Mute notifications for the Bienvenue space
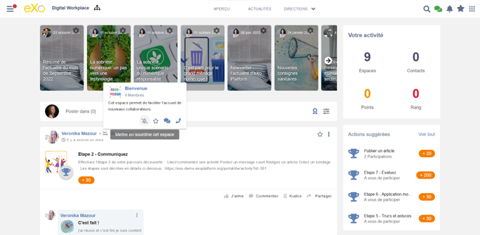 [x=145, y=121]
